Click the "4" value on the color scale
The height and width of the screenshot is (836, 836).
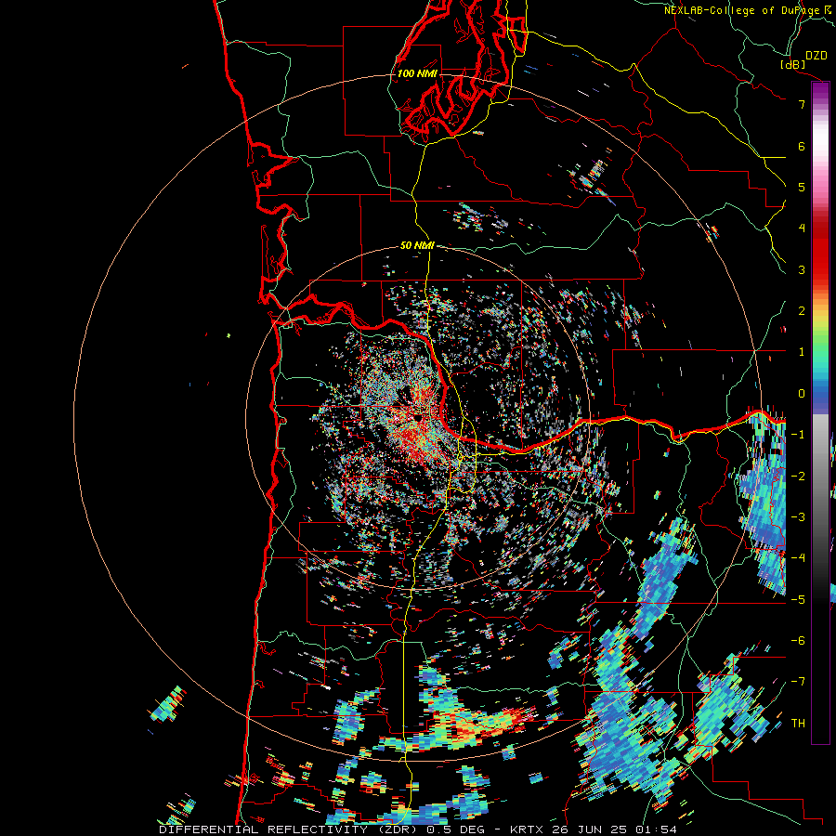click(x=802, y=228)
